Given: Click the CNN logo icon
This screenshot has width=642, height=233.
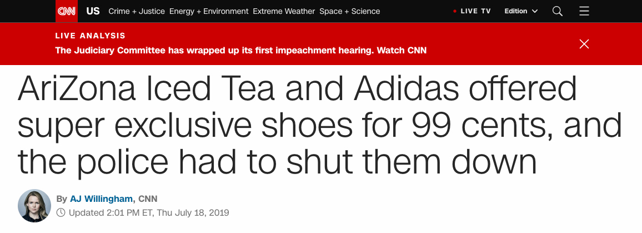Looking at the screenshot, I should click(67, 11).
